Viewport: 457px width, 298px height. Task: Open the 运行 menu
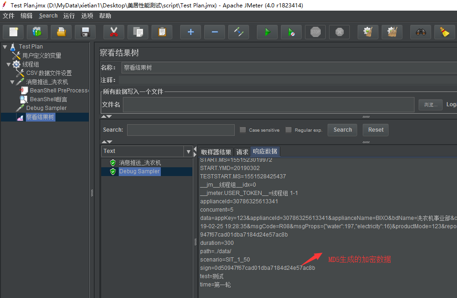69,16
